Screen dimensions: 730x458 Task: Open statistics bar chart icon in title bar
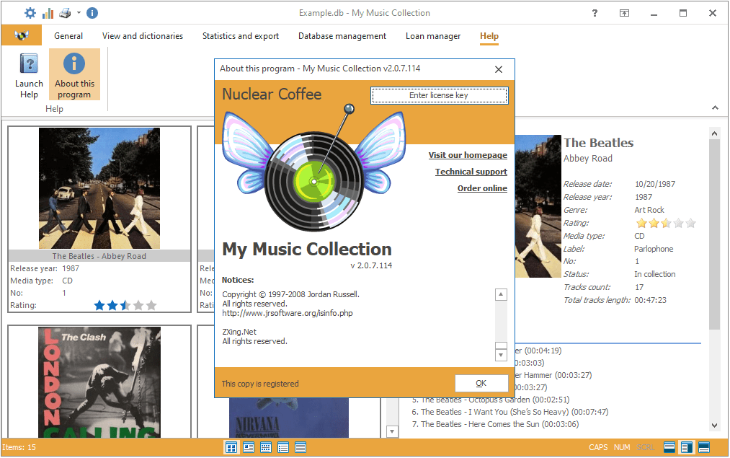click(x=48, y=13)
